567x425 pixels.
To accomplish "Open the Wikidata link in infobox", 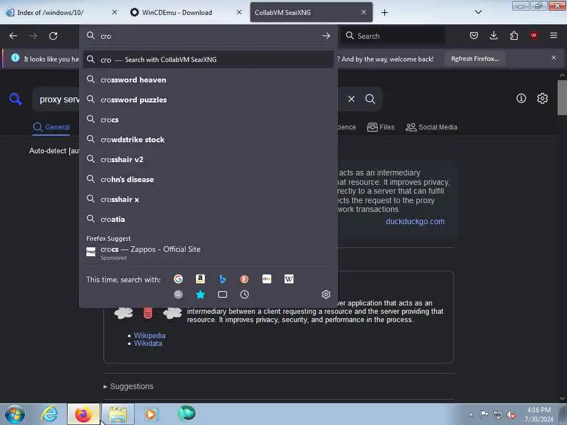I will pyautogui.click(x=148, y=343).
